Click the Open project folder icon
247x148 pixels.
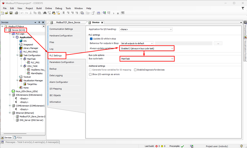pyautogui.click(x=7, y=13)
